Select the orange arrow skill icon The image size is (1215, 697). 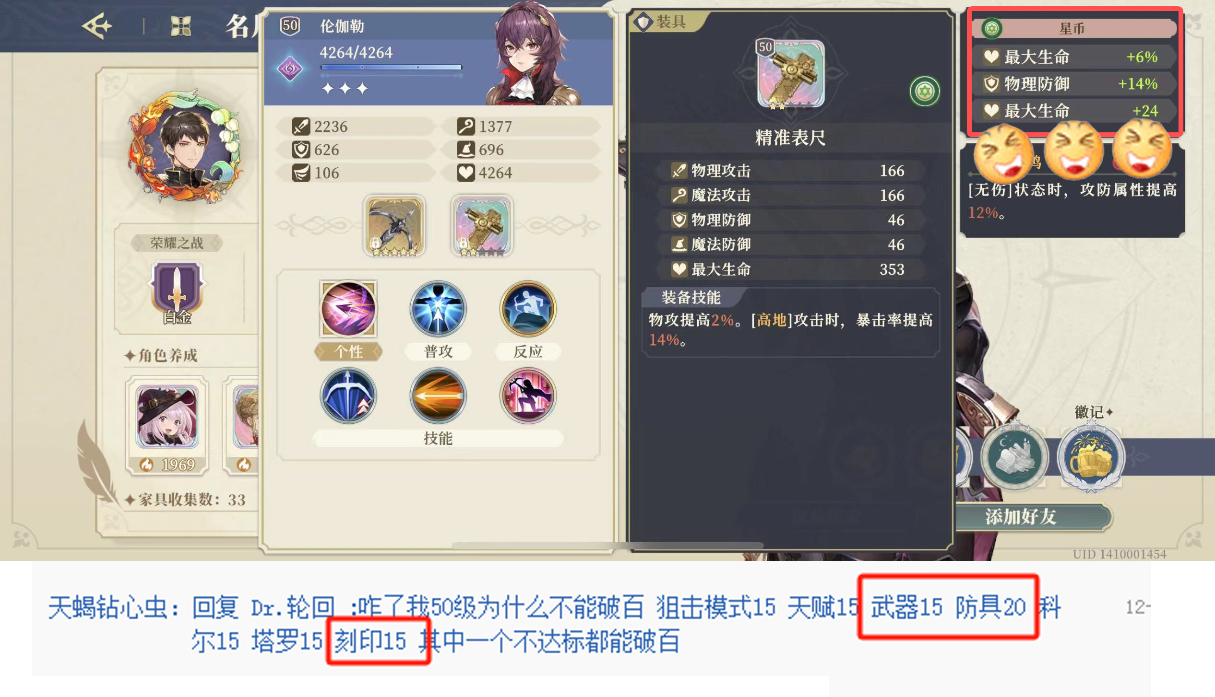(438, 395)
